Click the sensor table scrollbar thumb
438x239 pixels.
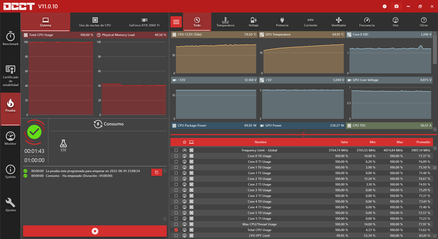click(435, 168)
